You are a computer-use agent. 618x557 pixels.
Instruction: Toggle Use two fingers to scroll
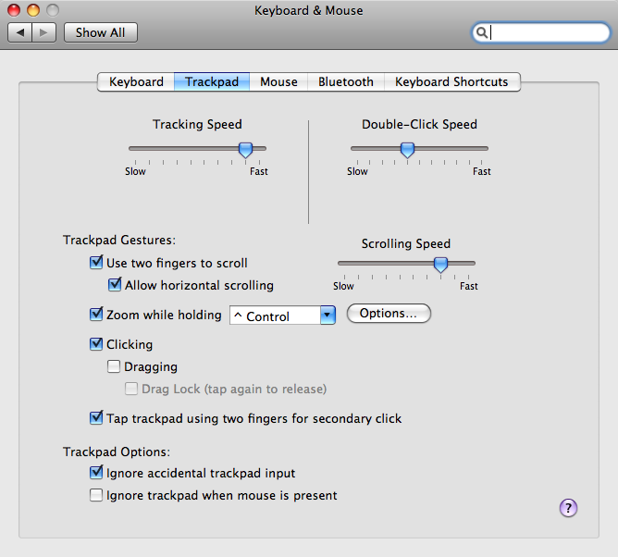[x=96, y=262]
